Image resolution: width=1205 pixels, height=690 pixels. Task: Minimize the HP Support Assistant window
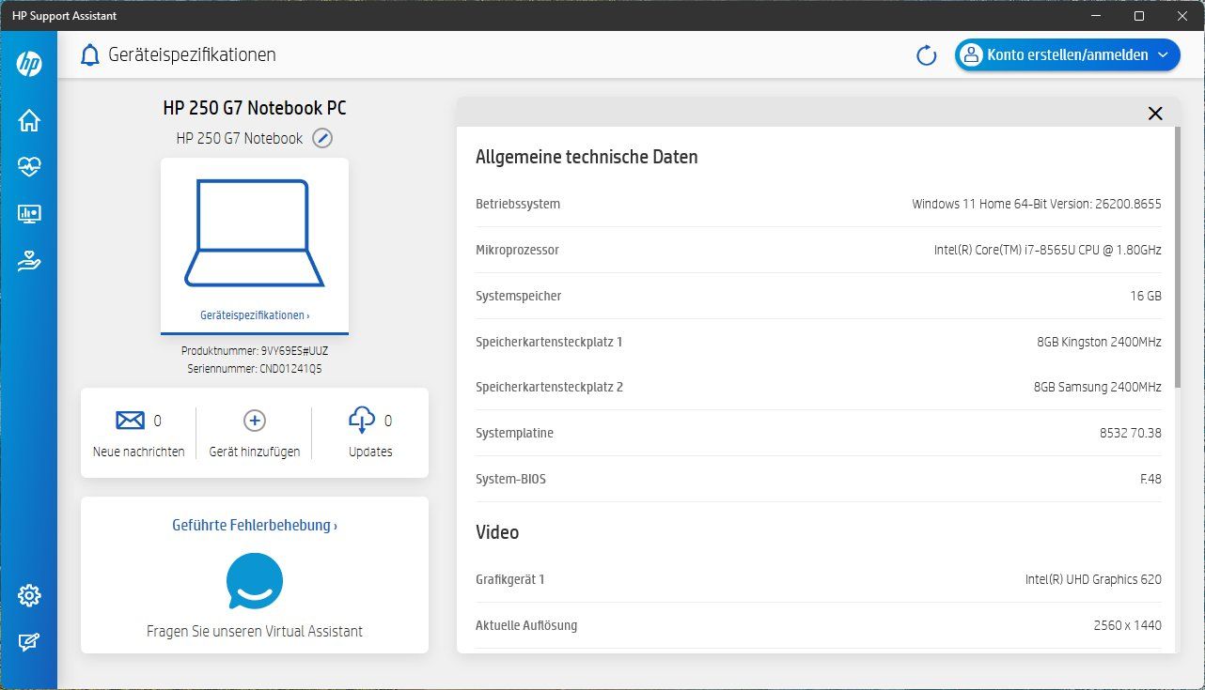(1094, 16)
